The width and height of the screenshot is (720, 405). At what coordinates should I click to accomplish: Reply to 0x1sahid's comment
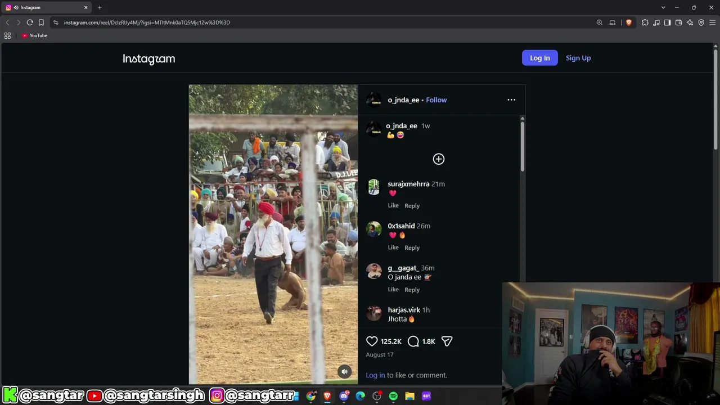pos(412,248)
